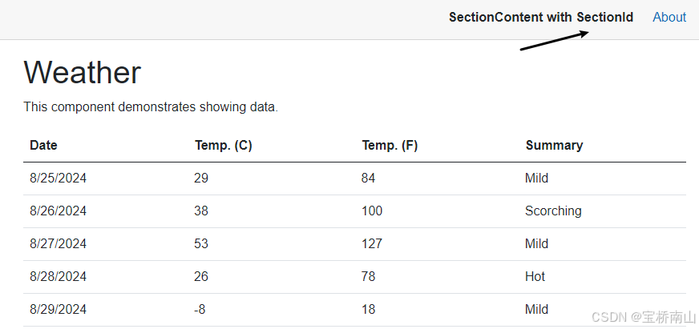Select the Weather page heading
Viewport: 699px width, 329px height.
click(83, 72)
